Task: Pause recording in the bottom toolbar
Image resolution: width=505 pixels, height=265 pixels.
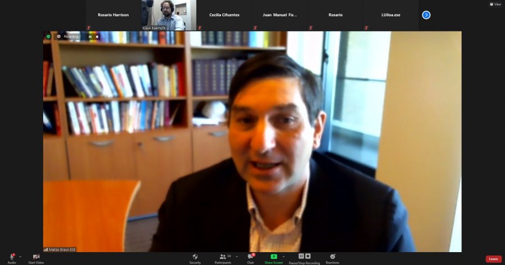Action: [x=301, y=256]
